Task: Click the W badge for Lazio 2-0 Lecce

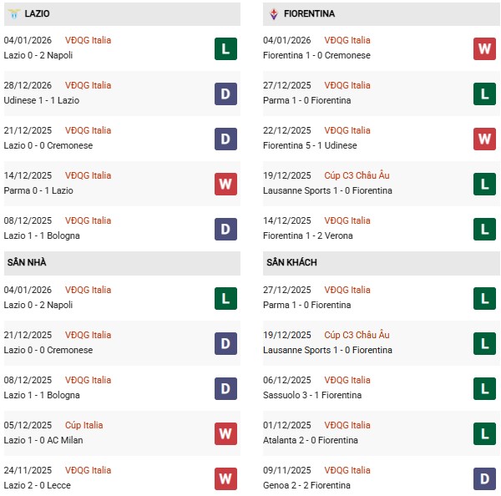Action: tap(225, 478)
